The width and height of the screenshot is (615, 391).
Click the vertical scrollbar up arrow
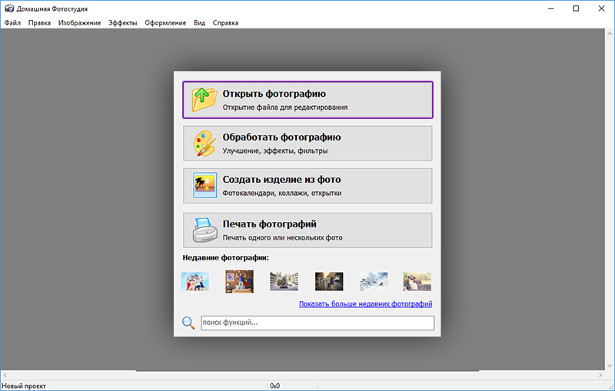(x=610, y=34)
